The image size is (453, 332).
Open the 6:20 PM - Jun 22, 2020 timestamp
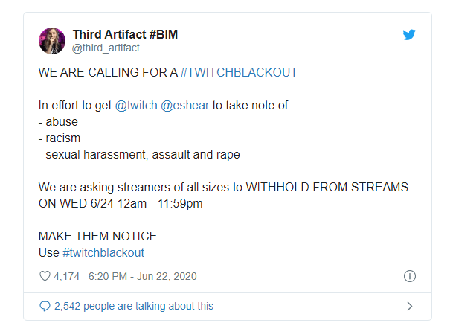142,276
